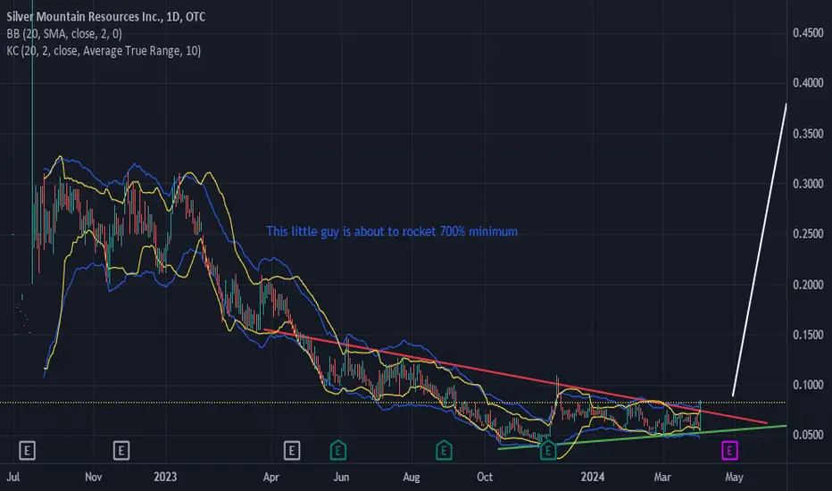Image resolution: width=832 pixels, height=491 pixels.
Task: Click the 2023 label on time axis
Action: tap(165, 477)
